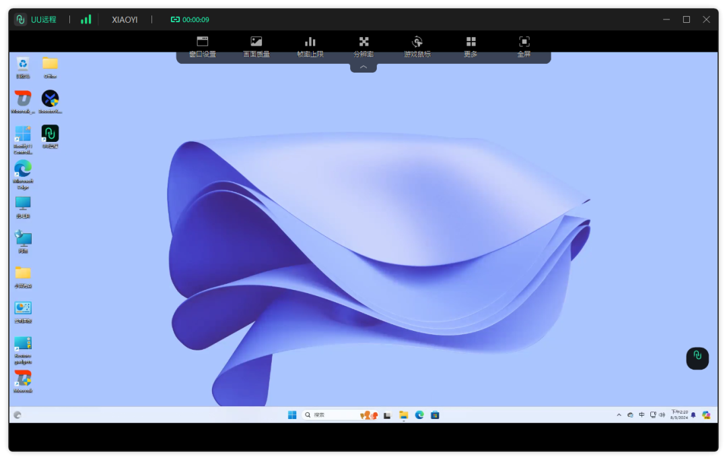Open File Explorer from remote taskbar
This screenshot has width=727, height=460.
point(403,415)
